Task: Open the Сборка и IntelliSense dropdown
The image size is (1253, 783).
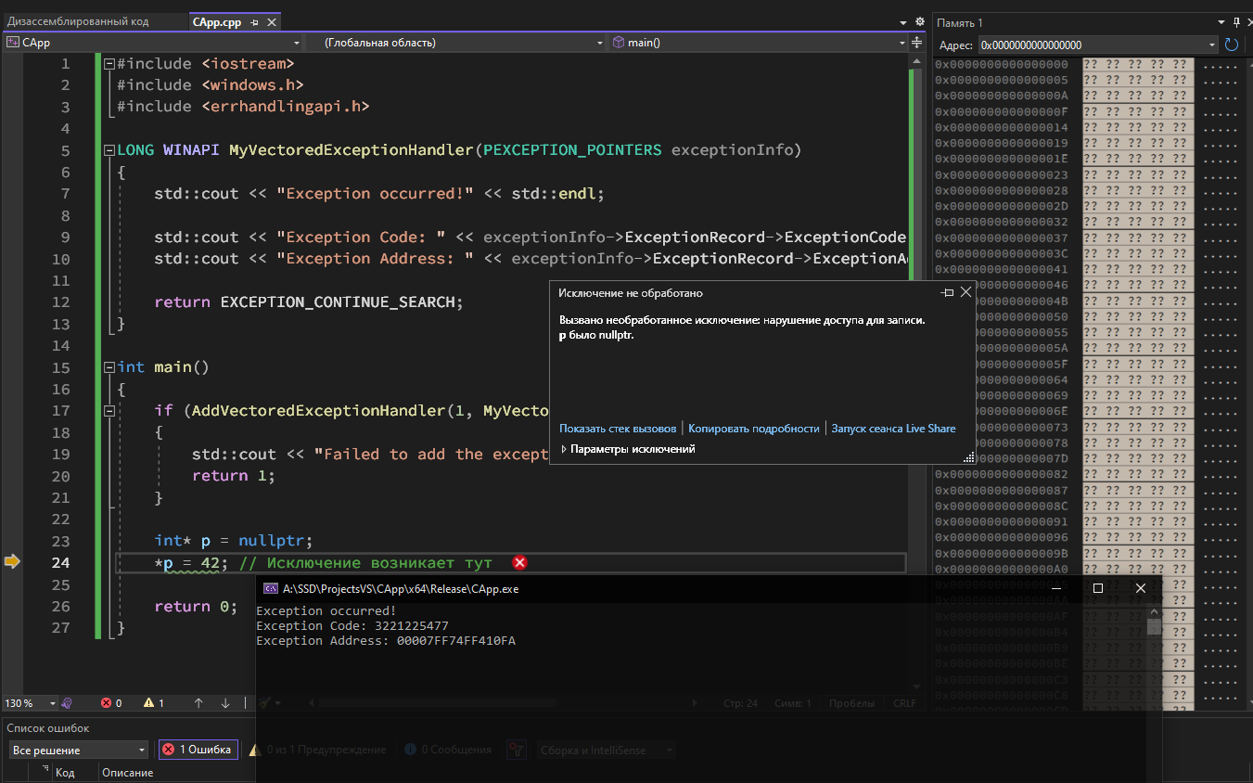Action: click(x=607, y=750)
